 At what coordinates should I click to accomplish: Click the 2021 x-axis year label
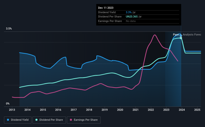point(135,110)
